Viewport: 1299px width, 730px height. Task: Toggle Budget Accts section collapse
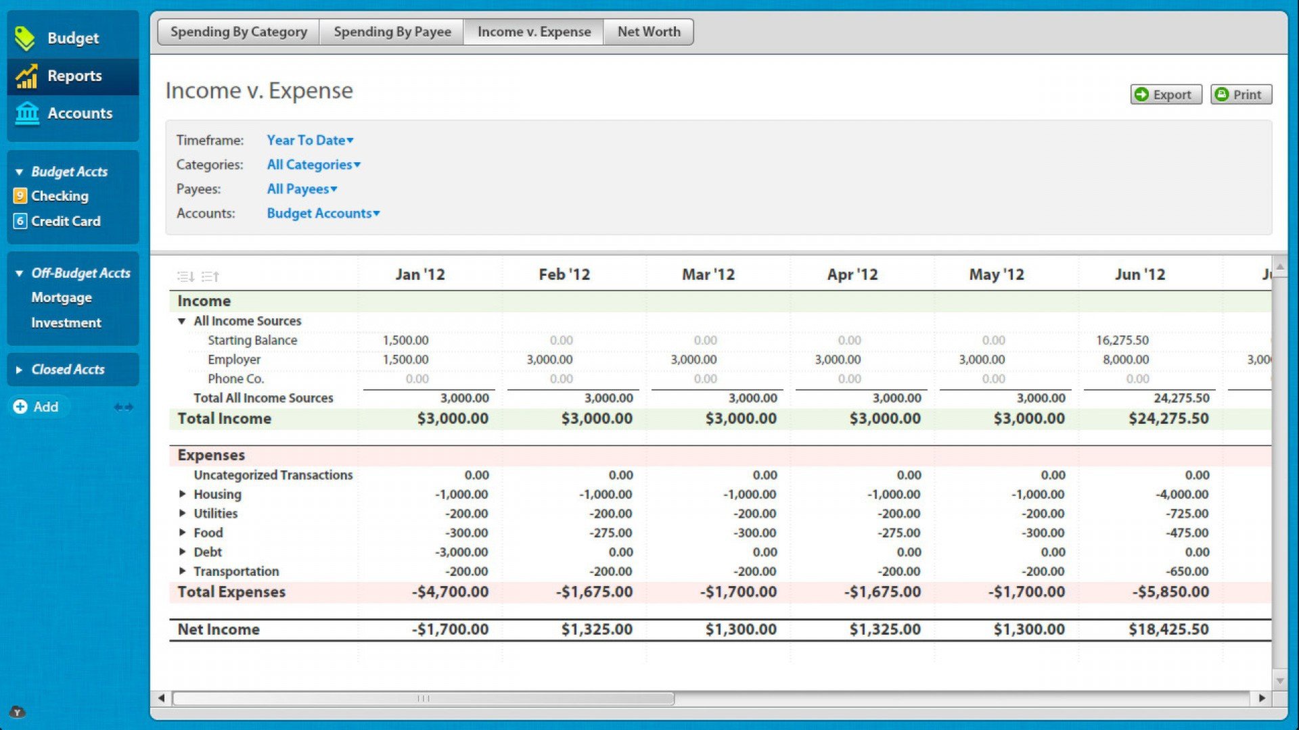pos(19,171)
